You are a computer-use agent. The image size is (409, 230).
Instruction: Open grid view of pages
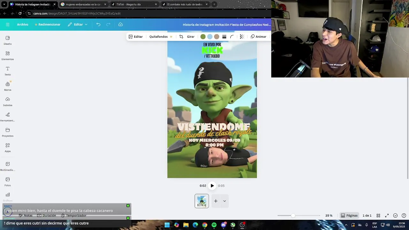tap(378, 216)
